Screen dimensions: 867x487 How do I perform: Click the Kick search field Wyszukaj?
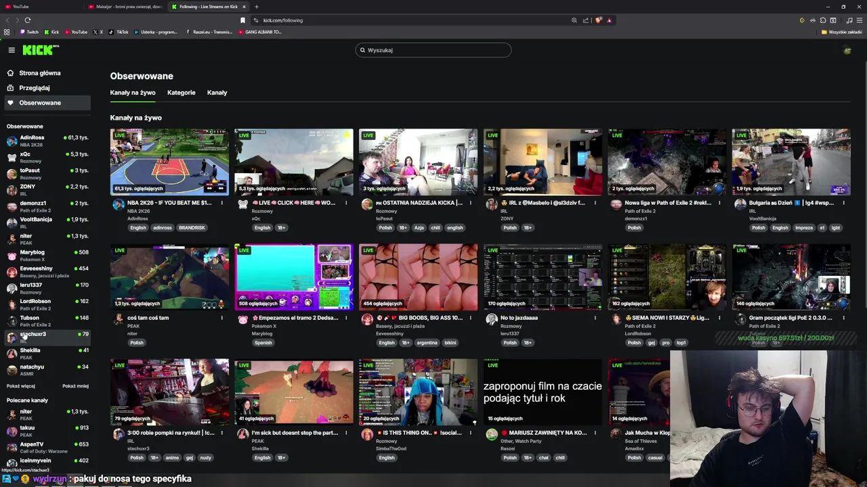(433, 50)
